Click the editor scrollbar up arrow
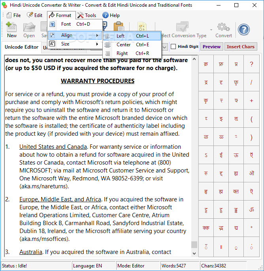 tap(194, 59)
